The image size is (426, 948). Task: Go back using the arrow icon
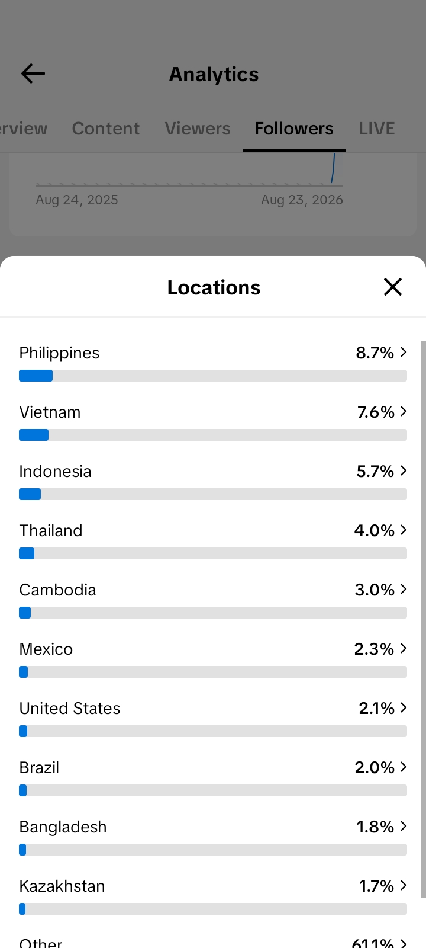point(33,73)
